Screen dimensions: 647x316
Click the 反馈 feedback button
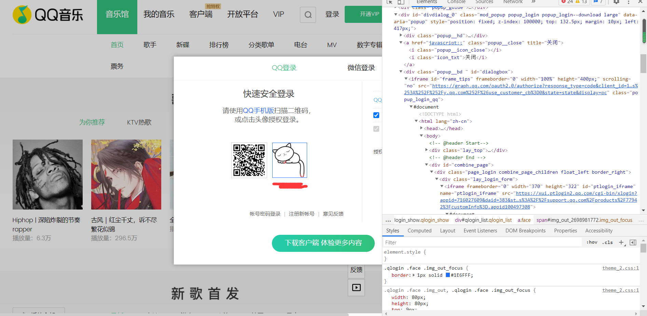tap(356, 270)
